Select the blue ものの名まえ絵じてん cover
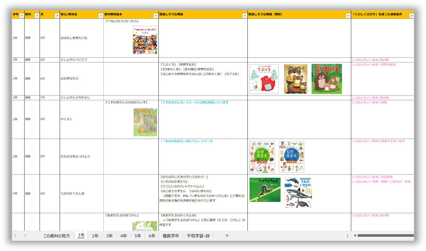 point(291,157)
